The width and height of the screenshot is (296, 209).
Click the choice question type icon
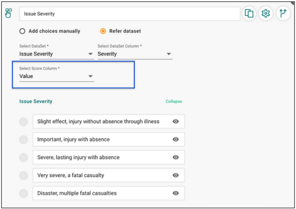click(x=8, y=13)
